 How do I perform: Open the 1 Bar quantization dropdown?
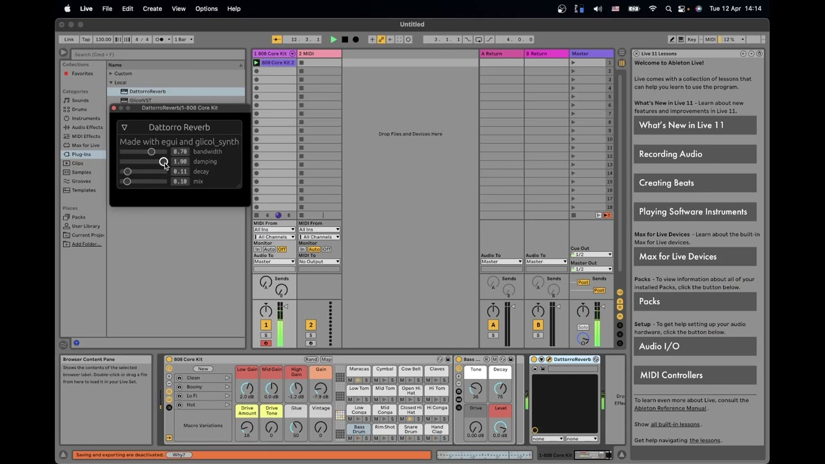(182, 39)
